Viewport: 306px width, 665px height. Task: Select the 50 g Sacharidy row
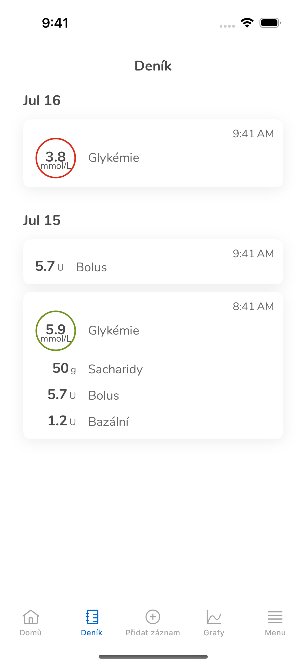[98, 369]
